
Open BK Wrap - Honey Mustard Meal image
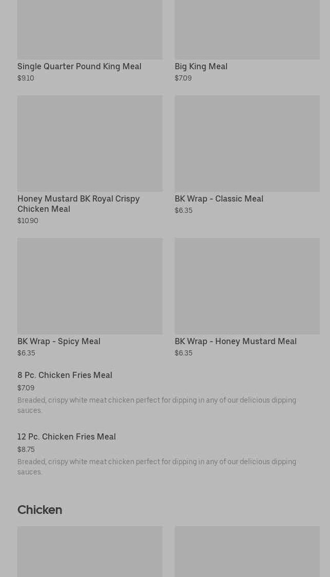click(247, 286)
